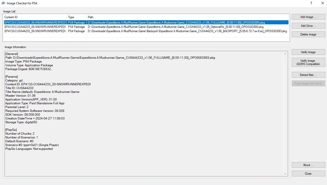Click the Storage Type: digital50 line

[21, 122]
